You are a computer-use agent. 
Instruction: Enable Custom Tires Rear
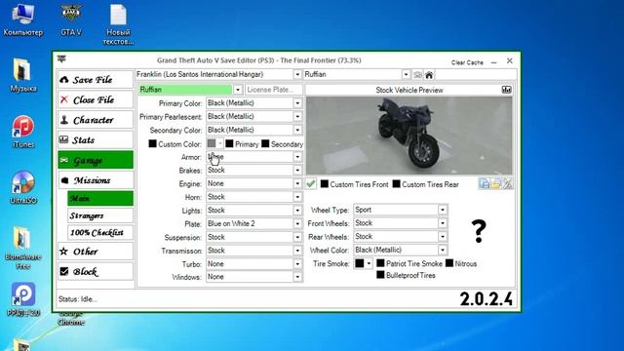tap(397, 183)
